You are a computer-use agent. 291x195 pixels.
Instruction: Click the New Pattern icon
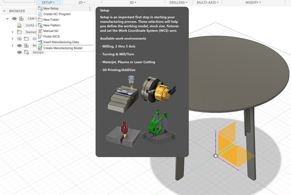click(x=40, y=25)
